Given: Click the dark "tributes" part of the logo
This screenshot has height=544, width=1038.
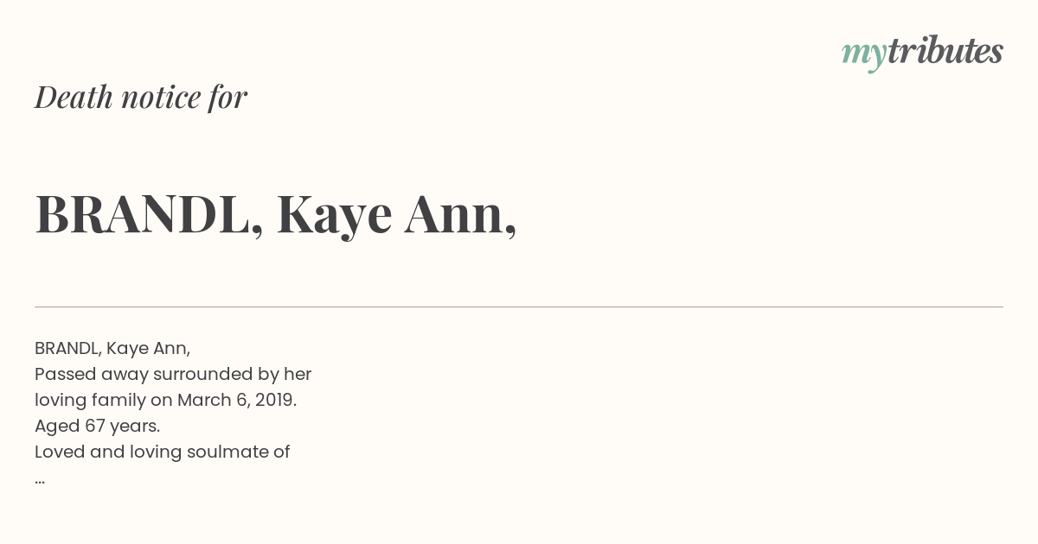Looking at the screenshot, I should tap(945, 51).
